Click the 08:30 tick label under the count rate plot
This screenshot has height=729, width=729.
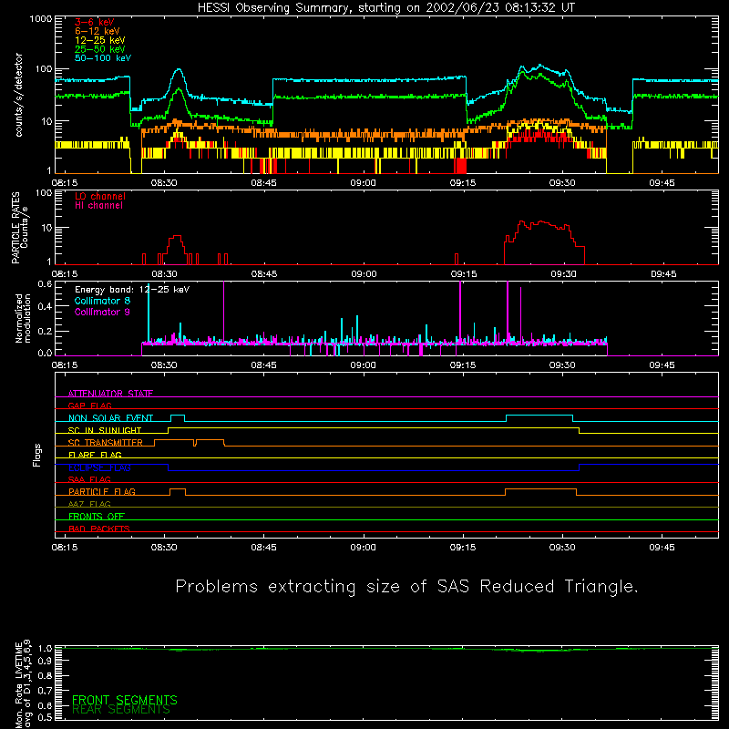[164, 183]
